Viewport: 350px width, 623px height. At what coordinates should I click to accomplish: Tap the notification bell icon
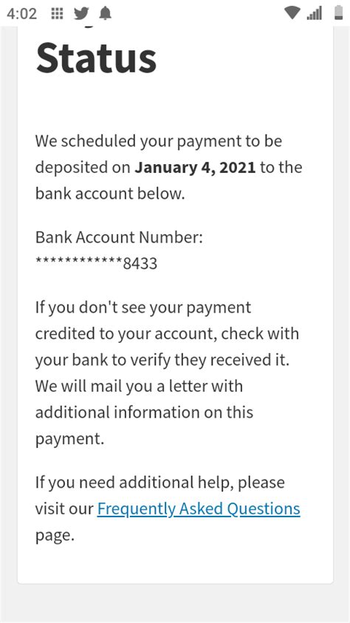coord(105,14)
